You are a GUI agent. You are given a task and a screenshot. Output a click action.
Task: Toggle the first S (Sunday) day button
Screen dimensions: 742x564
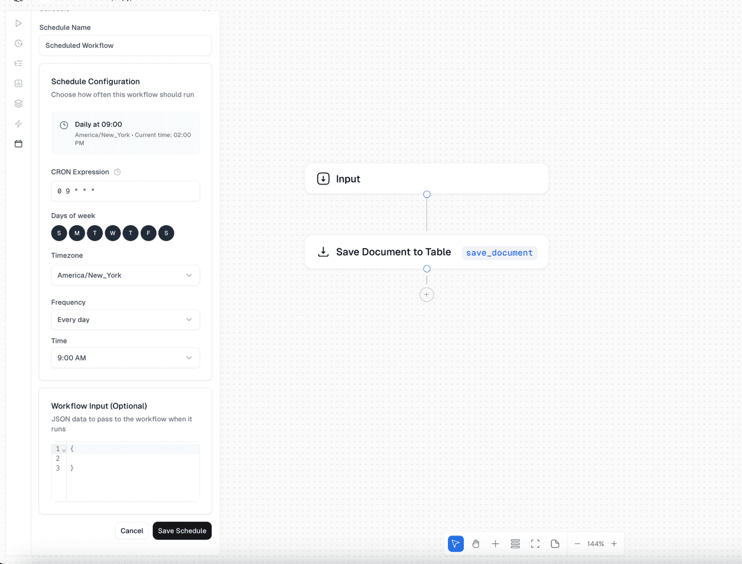coord(59,233)
